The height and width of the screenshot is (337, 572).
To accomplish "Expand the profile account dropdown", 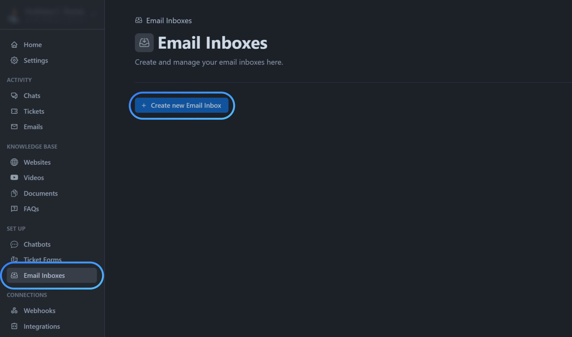I will pyautogui.click(x=93, y=14).
